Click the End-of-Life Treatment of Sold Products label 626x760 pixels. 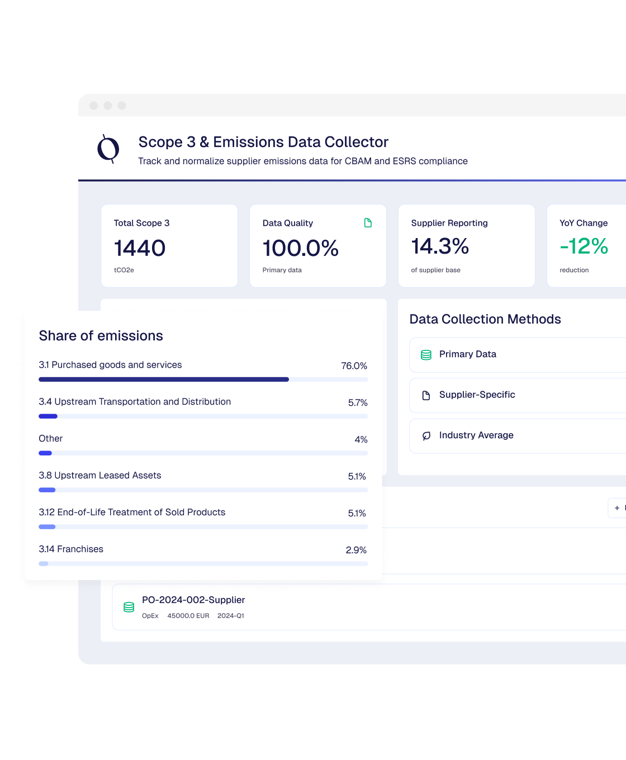pos(132,512)
